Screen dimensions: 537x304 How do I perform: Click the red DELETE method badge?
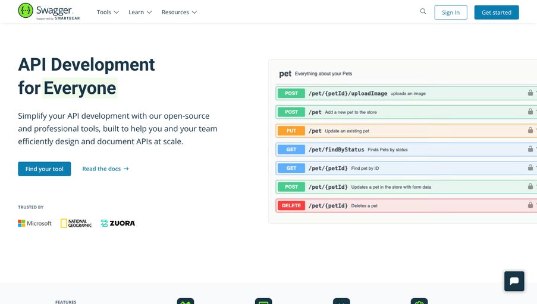point(291,205)
